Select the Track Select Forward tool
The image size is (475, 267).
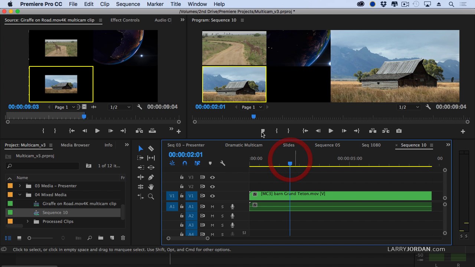pyautogui.click(x=141, y=158)
